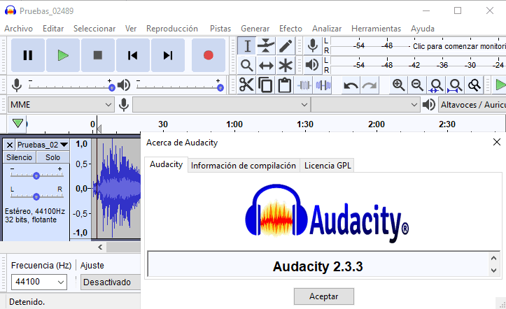
Task: Choose the Time Shift tool
Action: [x=266, y=66]
